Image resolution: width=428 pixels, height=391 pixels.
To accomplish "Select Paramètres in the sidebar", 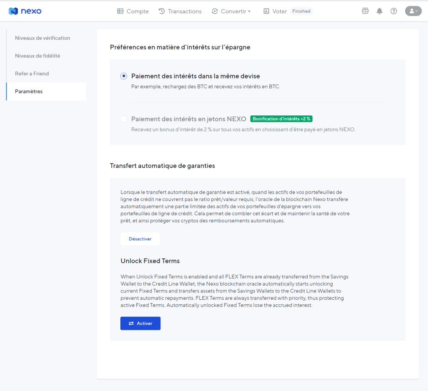I will tap(46, 91).
